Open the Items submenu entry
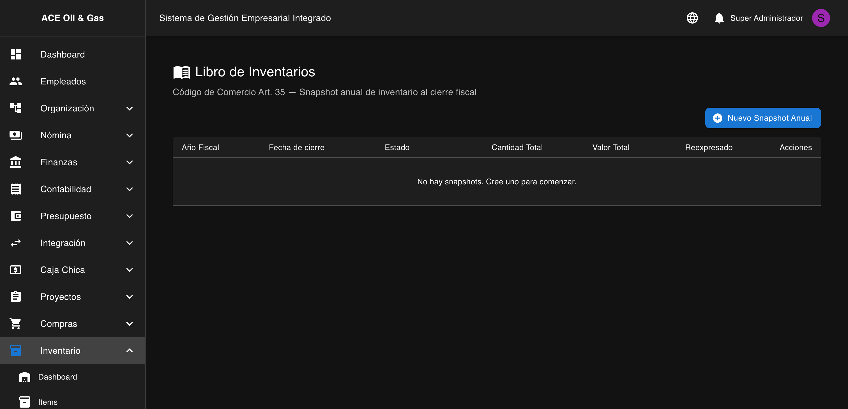 (72, 402)
